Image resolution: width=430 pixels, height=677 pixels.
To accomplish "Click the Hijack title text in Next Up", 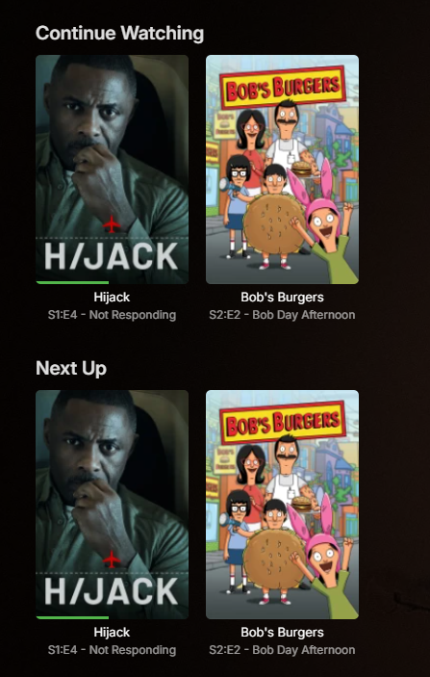I will (x=112, y=632).
